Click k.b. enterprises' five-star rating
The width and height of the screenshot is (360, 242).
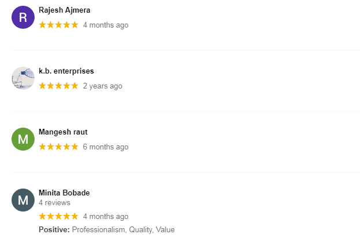pos(58,86)
